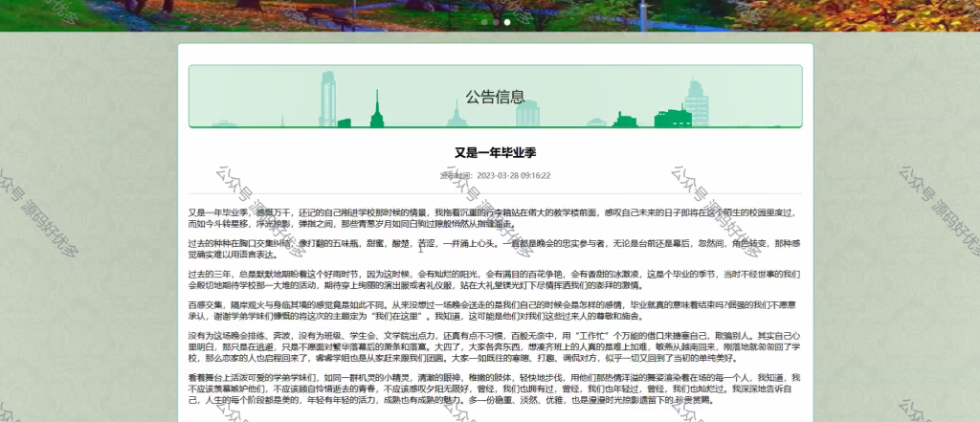Select the active white carousel dot
Viewport: 980px width, 422px height.
coord(507,22)
